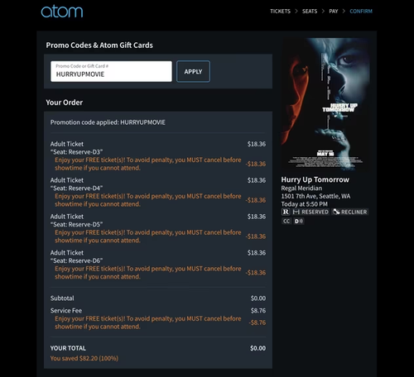Screen dimensions: 414x377
Task: Click the -$18.36 discount for seat D6
Action: click(256, 273)
